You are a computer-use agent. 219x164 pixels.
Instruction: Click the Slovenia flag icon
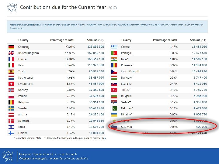click(x=114, y=127)
